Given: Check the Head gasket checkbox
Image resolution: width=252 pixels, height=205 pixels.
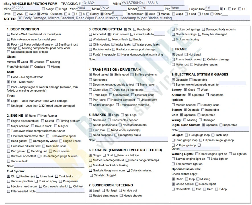Looking at the screenshot, I should pos(9,141).
